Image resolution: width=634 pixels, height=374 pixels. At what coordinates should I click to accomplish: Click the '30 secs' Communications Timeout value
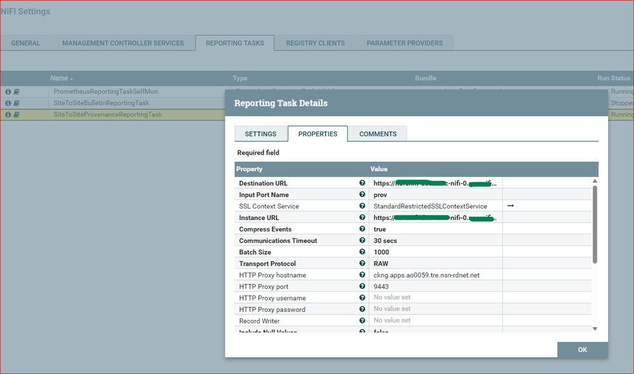[x=385, y=240]
